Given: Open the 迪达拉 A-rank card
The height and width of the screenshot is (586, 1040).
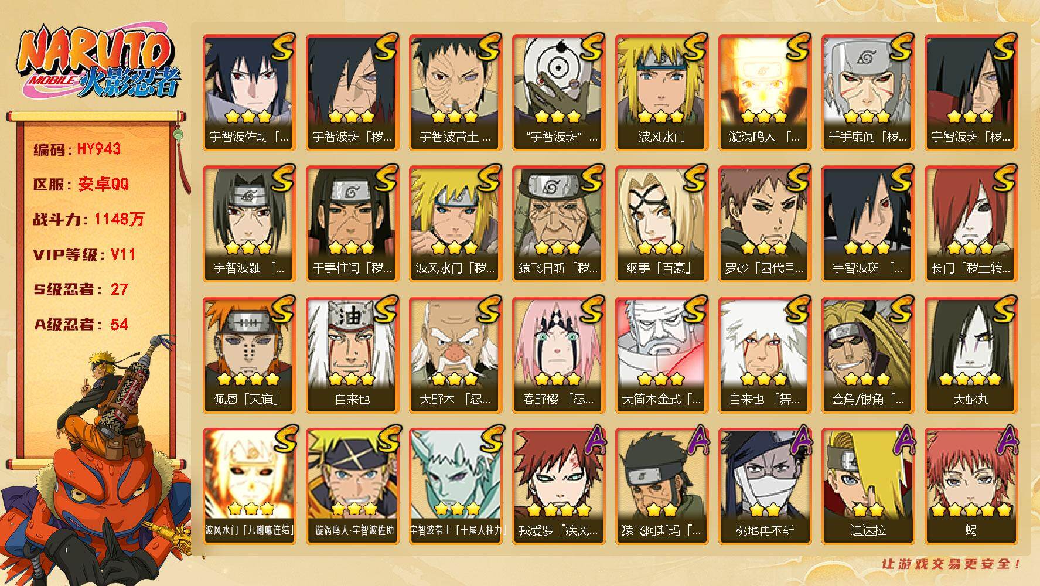Looking at the screenshot, I should coord(868,486).
